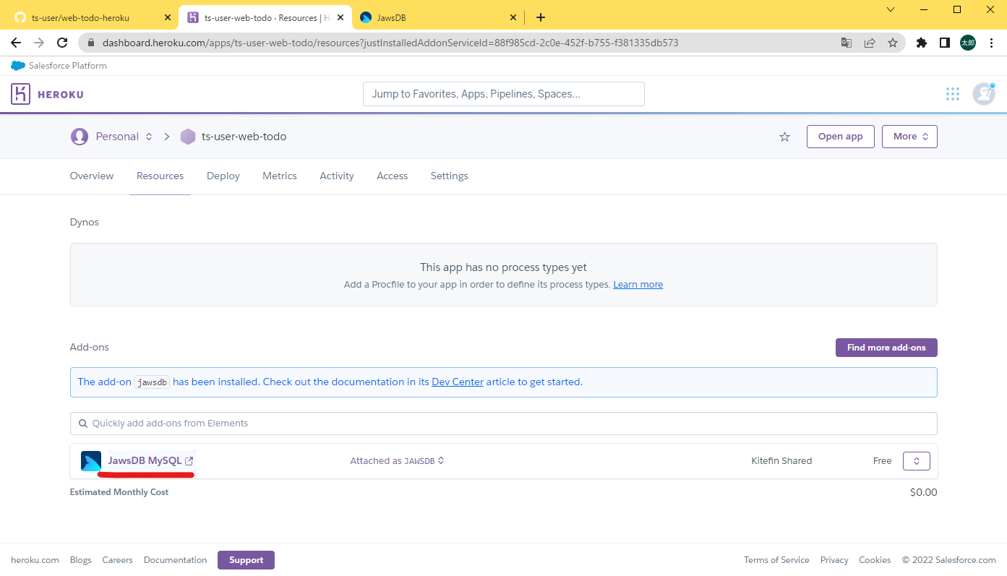Screen dimensions: 1007x576
Task: Open the Privacy footer link
Action: (834, 560)
